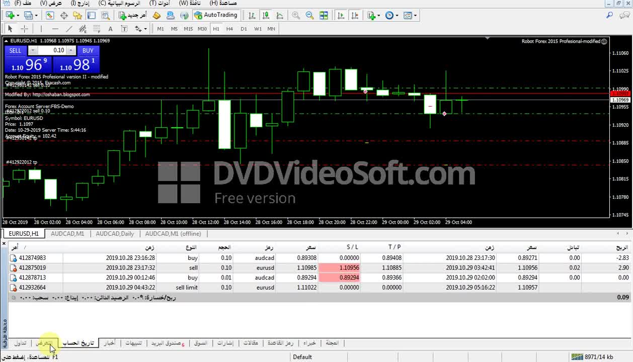Select the equidistant channel tool
The width and height of the screenshot is (633, 362).
(x=83, y=29)
